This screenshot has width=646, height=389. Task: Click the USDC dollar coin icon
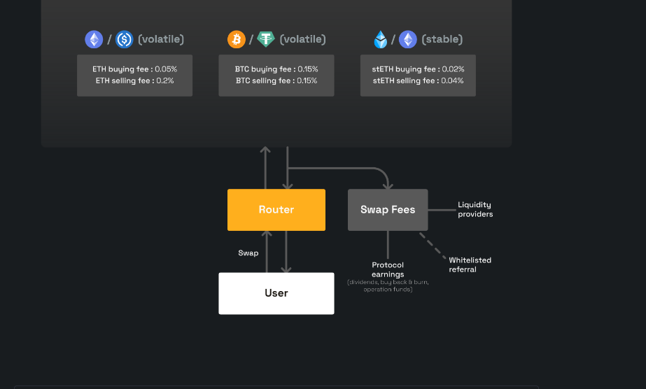(x=124, y=39)
